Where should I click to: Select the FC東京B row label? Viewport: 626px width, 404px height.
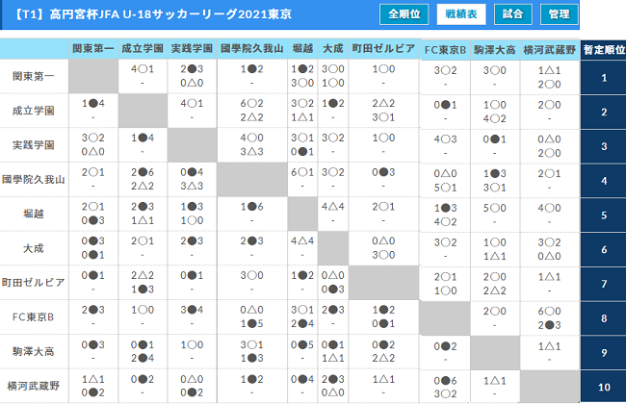34,317
